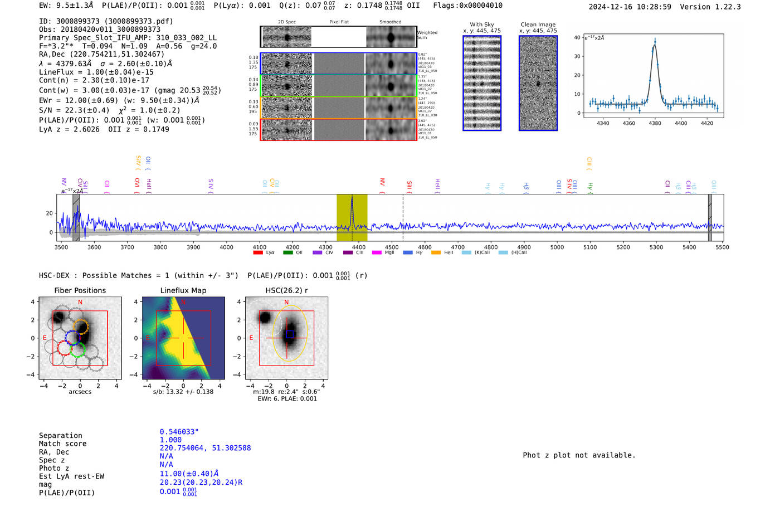Click the Cont(n) = 2.30(±0.10)e-17 line
Image resolution: width=780 pixels, height=531 pixels.
94,80
